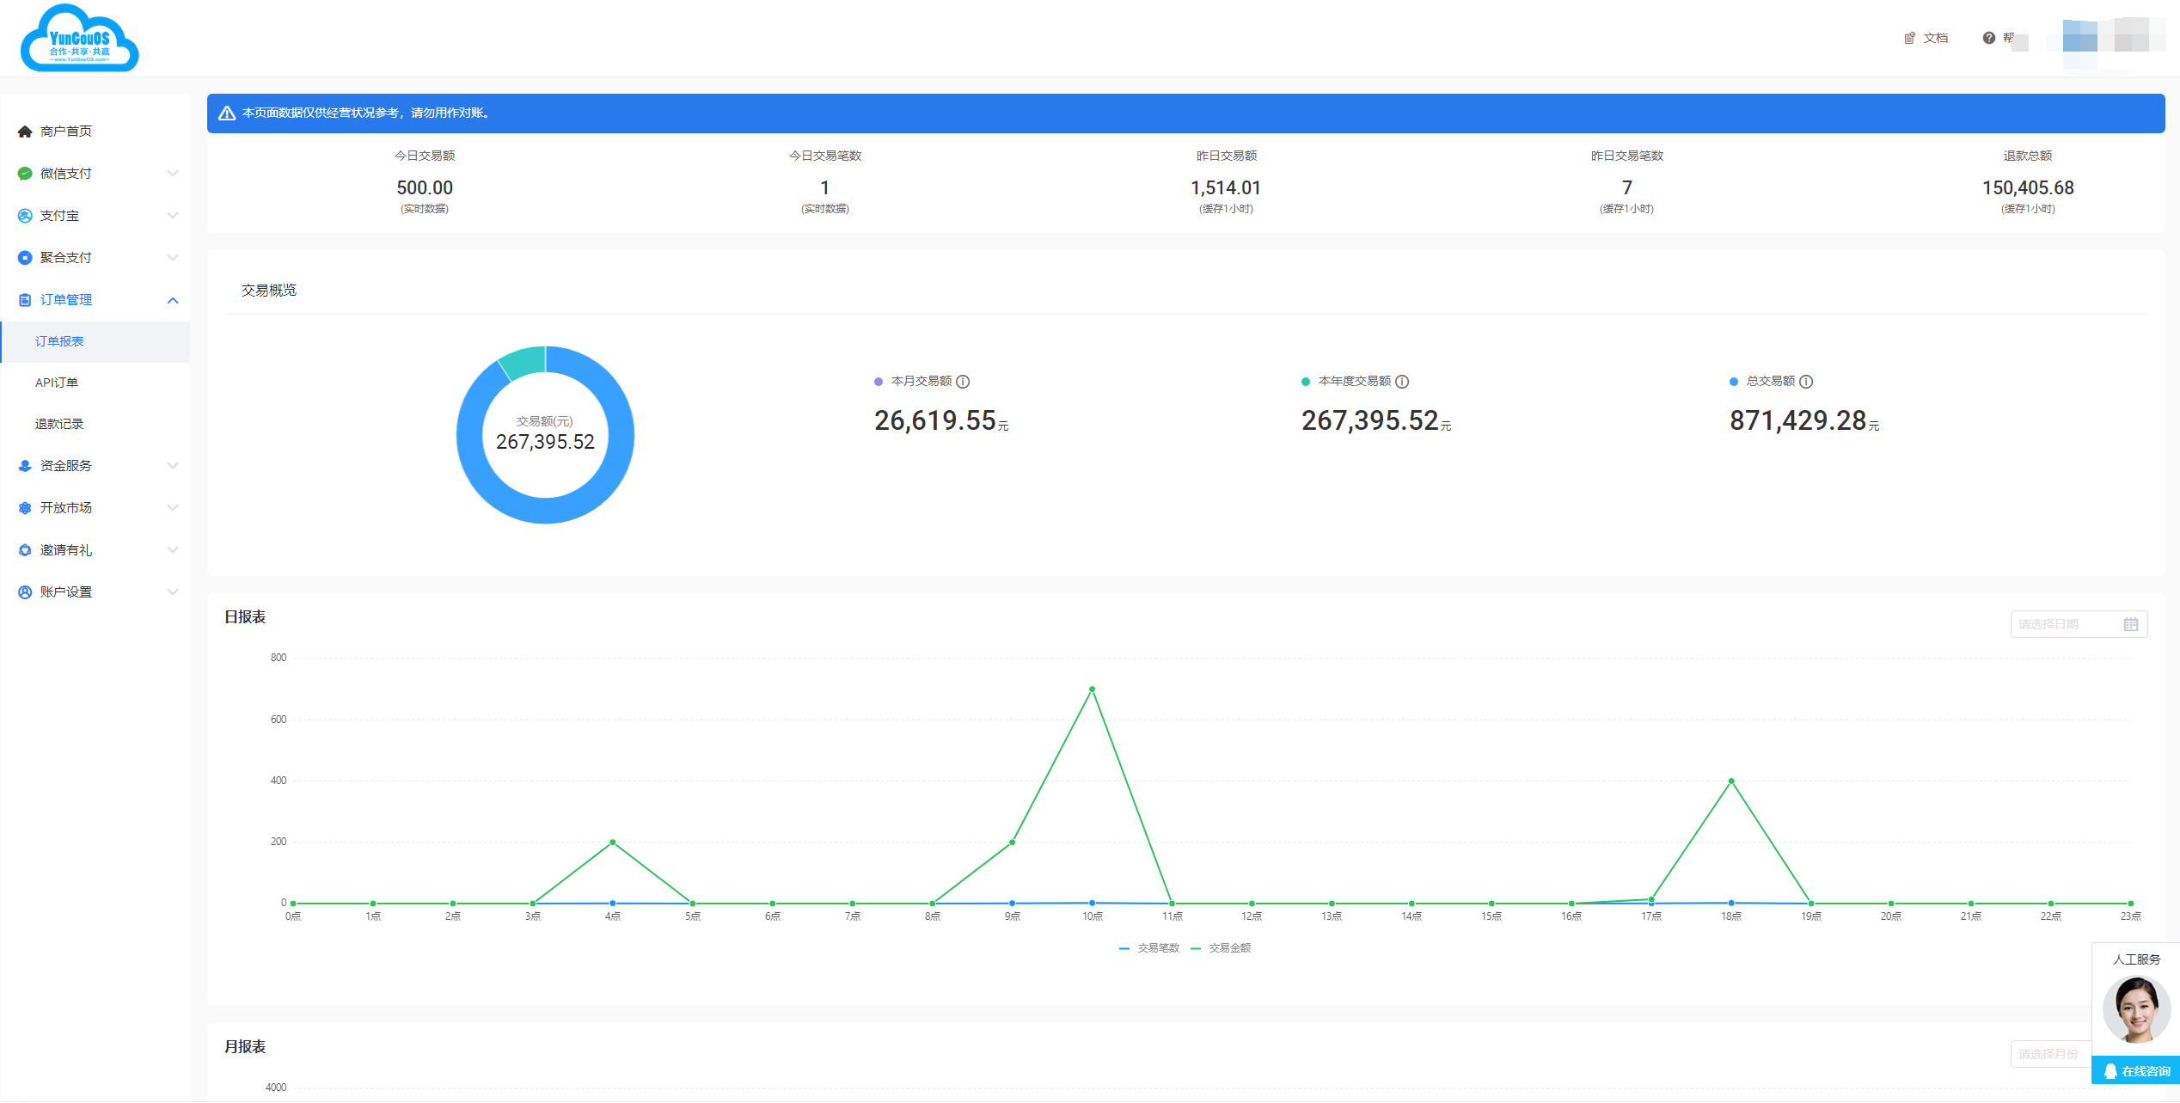
Task: Click the 支付宝 sidebar icon
Action: pyautogui.click(x=25, y=216)
